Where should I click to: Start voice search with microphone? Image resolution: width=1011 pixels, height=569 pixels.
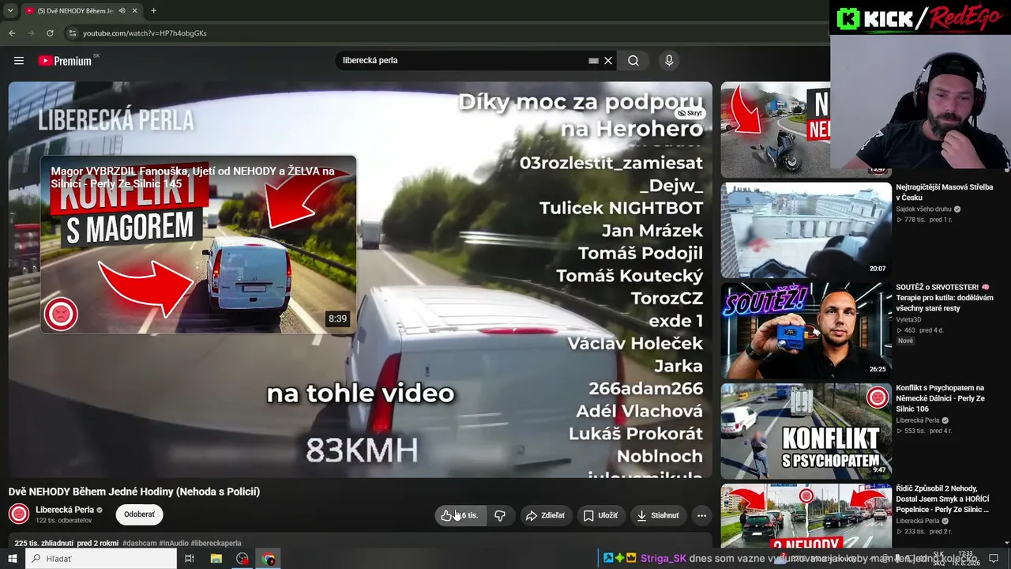pyautogui.click(x=669, y=61)
